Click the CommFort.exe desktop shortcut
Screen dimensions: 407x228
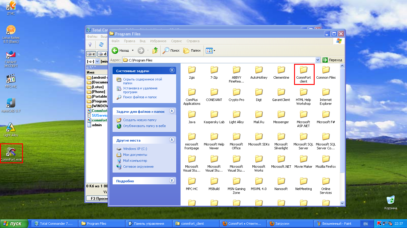(11, 152)
